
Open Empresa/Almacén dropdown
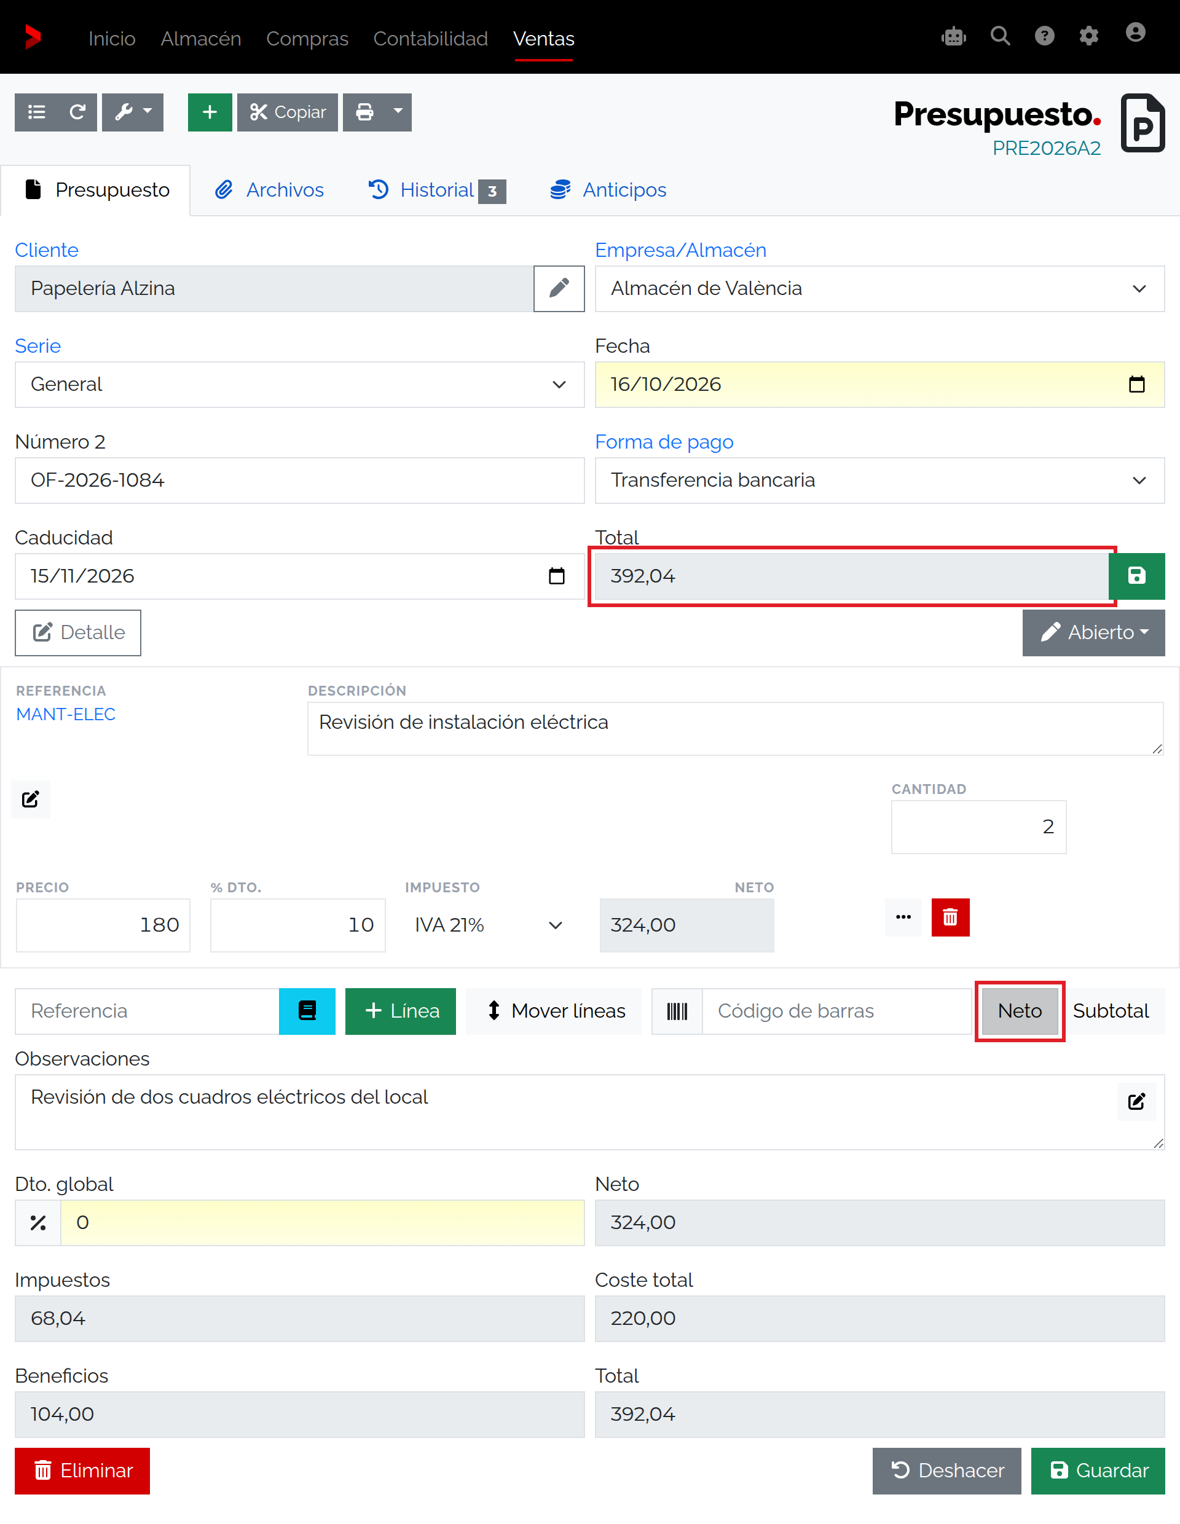tap(879, 288)
